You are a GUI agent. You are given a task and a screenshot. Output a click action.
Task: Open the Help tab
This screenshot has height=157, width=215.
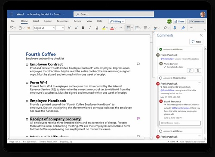[x=100, y=21]
